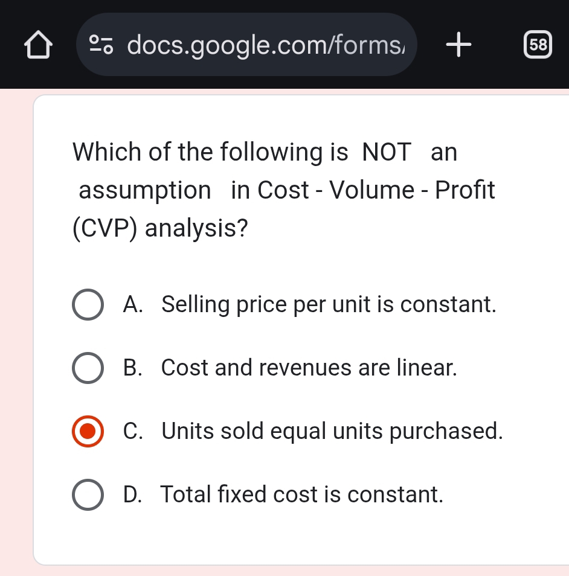Select radio button for option D
Image resolution: width=569 pixels, height=576 pixels.
point(88,495)
